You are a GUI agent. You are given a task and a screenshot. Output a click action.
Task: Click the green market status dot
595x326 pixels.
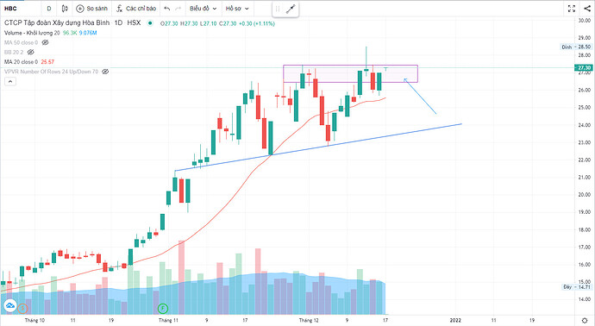[150, 23]
